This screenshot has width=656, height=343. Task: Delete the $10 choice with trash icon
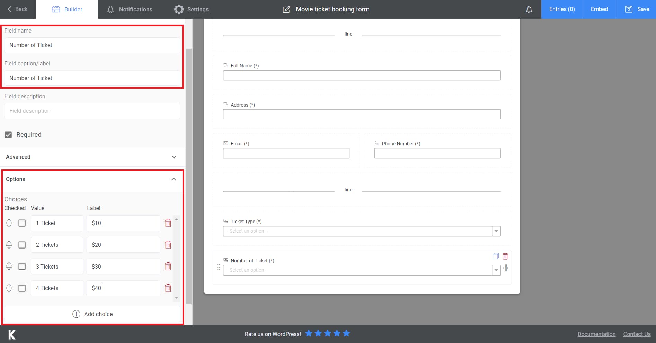(x=168, y=223)
